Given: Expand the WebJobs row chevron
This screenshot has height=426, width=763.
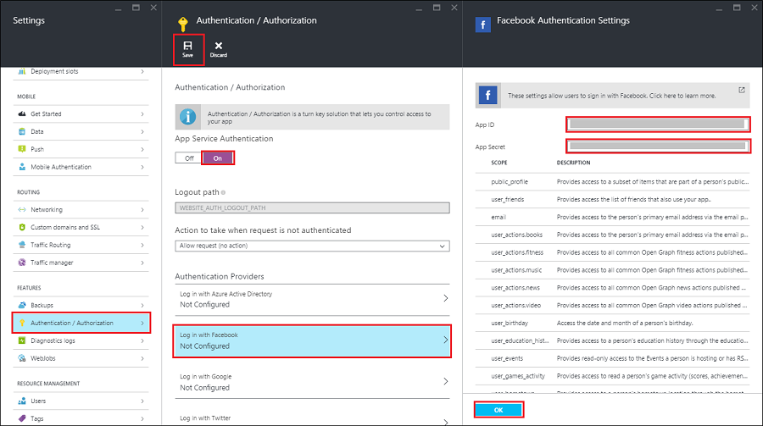Looking at the screenshot, I should click(142, 358).
